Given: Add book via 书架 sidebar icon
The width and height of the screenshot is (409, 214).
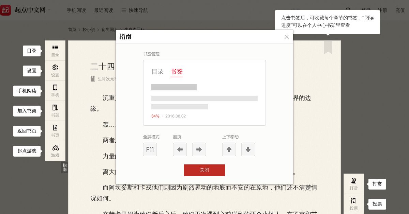Looking at the screenshot, I should (55, 111).
